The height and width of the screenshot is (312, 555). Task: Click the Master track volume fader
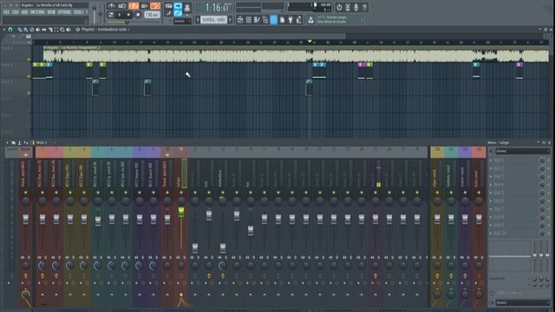pyautogui.click(x=25, y=219)
